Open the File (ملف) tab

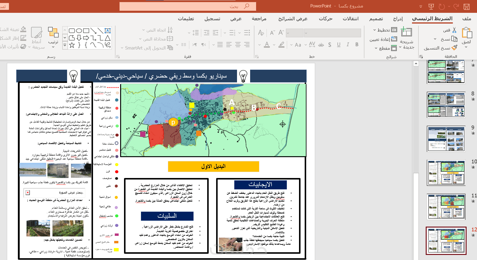point(467,19)
